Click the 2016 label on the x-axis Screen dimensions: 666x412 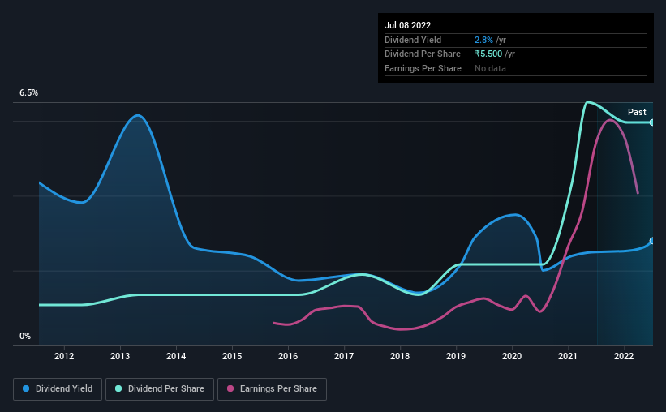pos(288,356)
